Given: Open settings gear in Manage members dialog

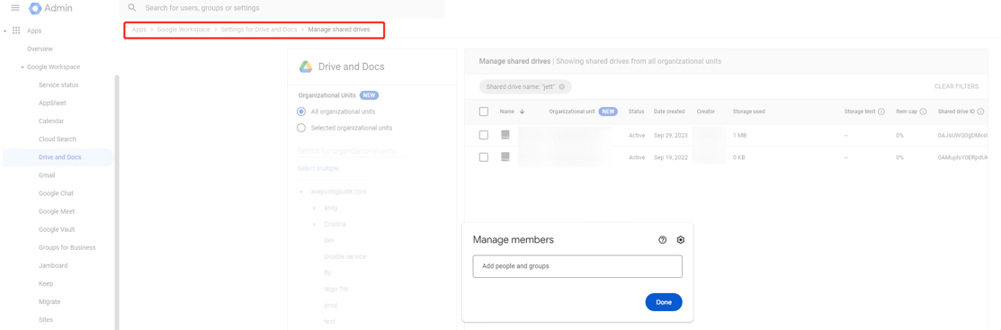Looking at the screenshot, I should pyautogui.click(x=681, y=240).
